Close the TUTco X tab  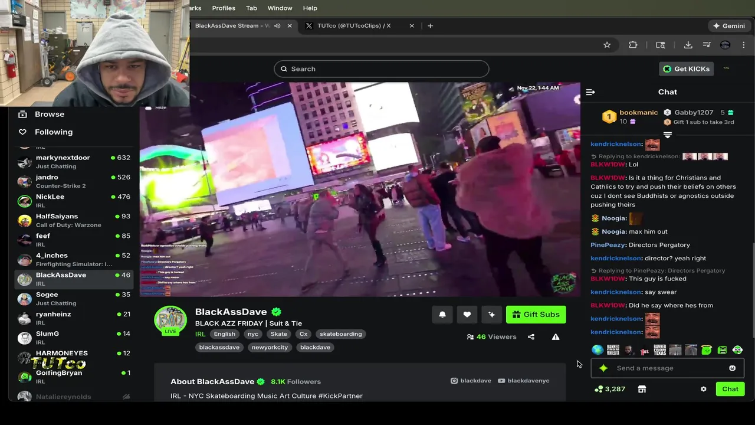pyautogui.click(x=412, y=26)
